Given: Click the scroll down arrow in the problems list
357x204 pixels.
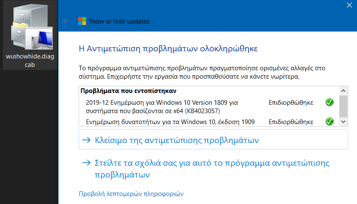Looking at the screenshot, I should pos(344,122).
